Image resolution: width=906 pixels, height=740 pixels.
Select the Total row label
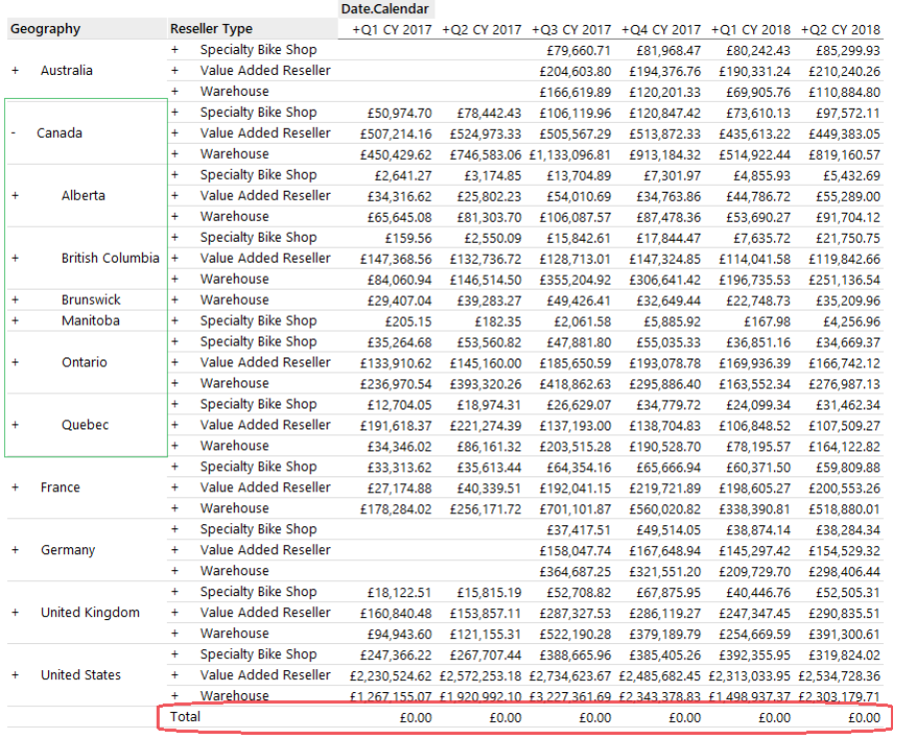pos(188,716)
